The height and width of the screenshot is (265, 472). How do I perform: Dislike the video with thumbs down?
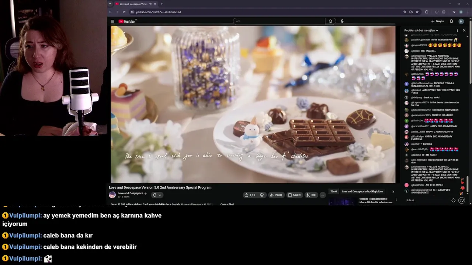pyautogui.click(x=262, y=195)
